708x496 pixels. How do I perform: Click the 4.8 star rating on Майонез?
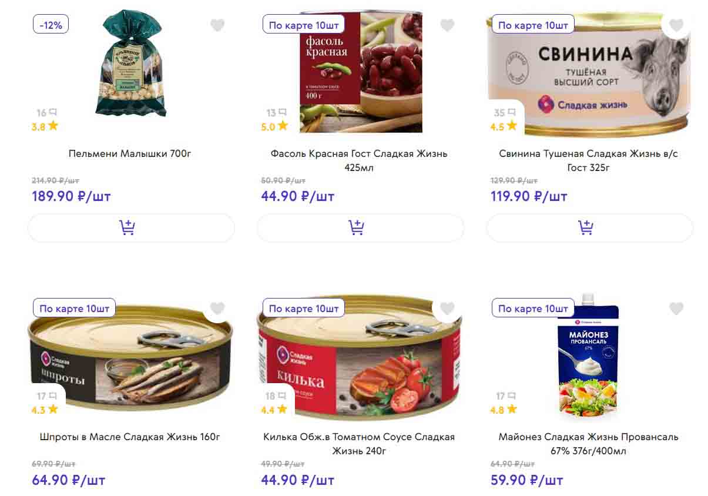(x=504, y=409)
